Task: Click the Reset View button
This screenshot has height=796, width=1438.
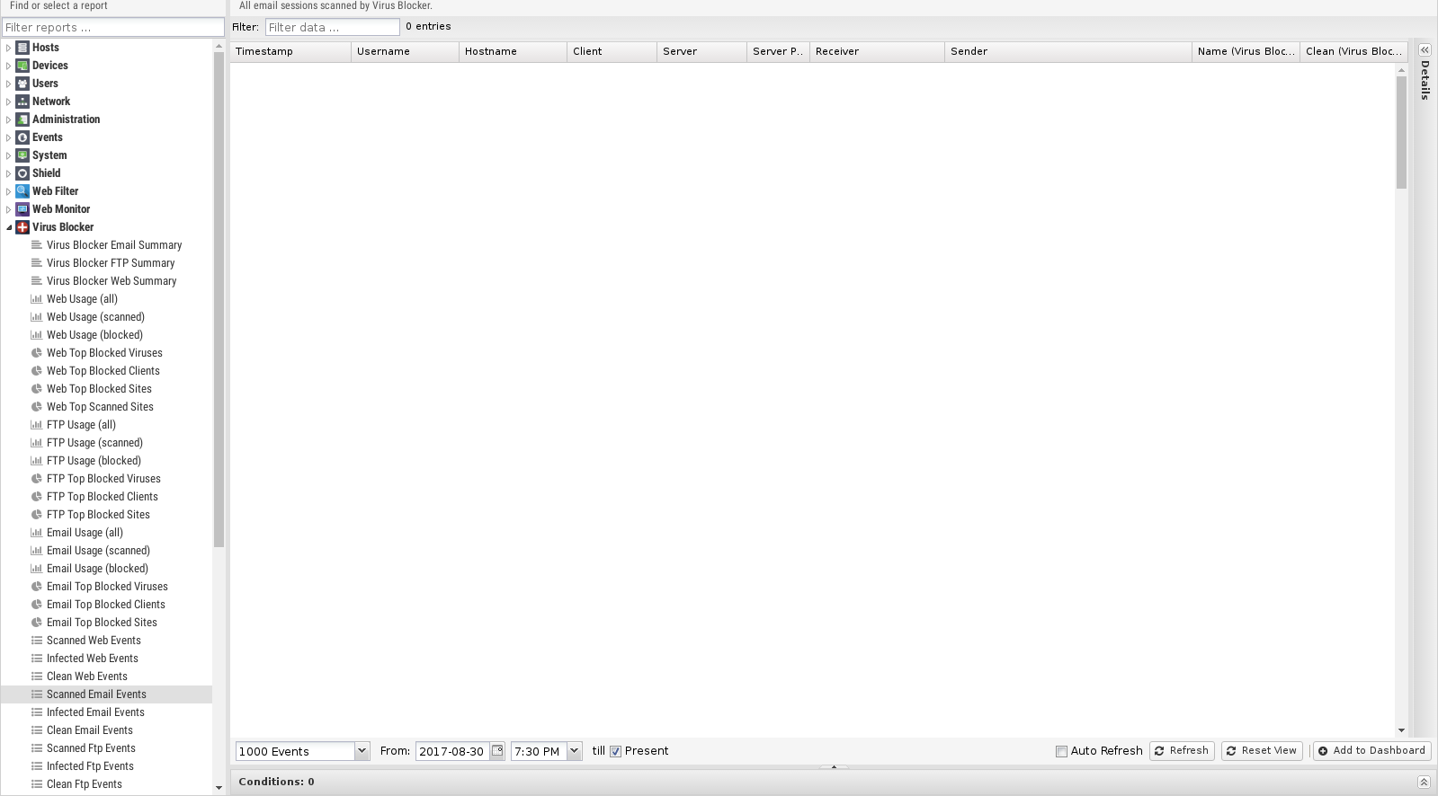Action: 1262,750
